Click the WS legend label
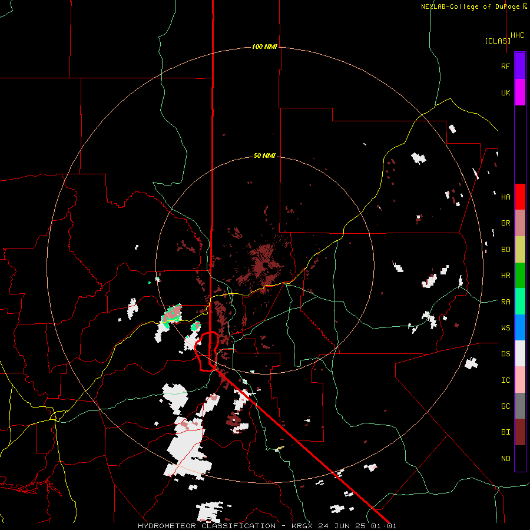 coord(505,328)
